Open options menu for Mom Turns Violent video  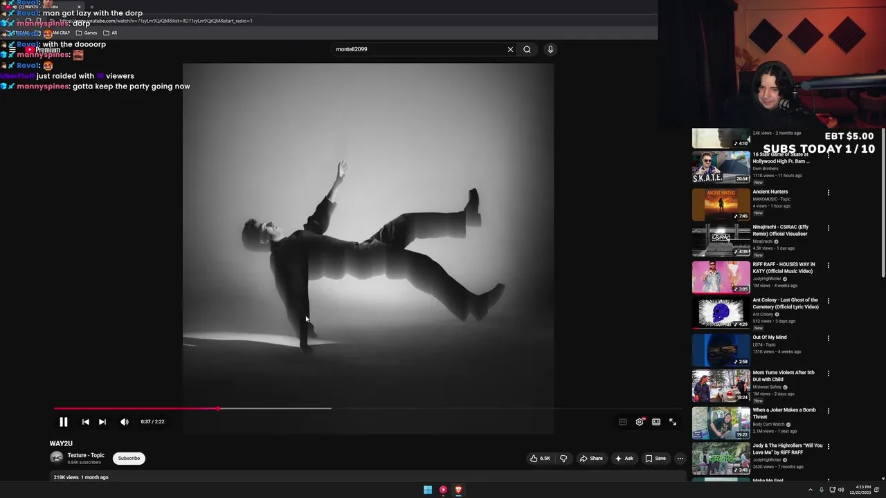pos(829,373)
